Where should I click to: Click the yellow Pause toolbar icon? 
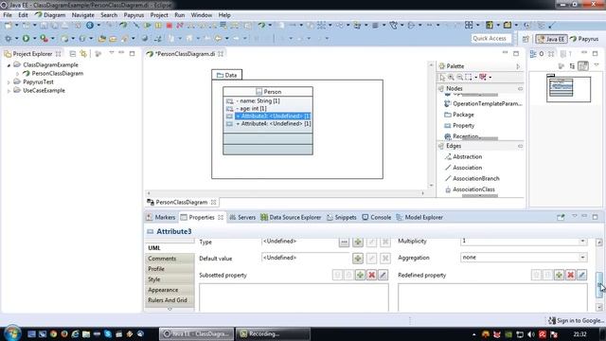tap(158, 26)
